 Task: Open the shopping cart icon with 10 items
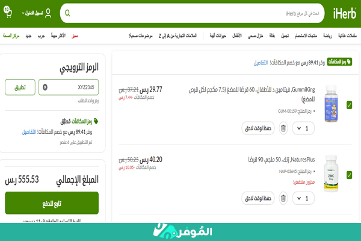tap(8, 12)
